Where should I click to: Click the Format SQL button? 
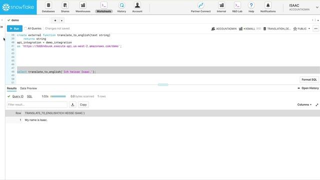309,79
